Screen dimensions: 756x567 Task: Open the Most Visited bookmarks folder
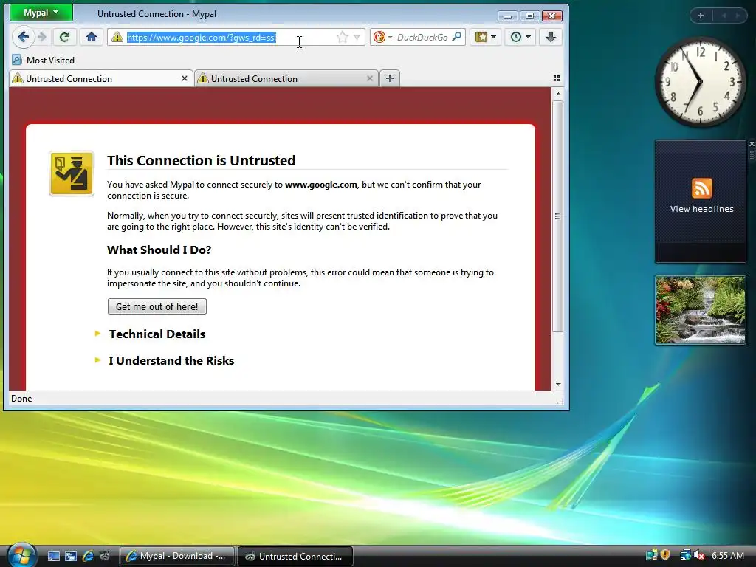click(x=44, y=61)
